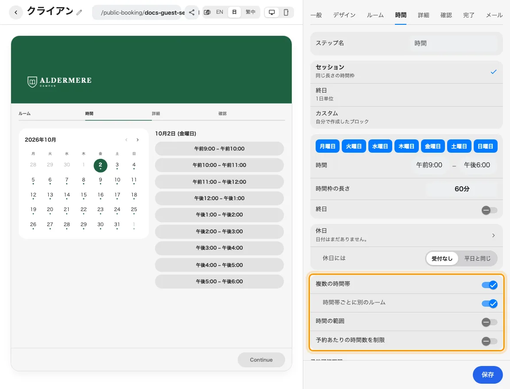Screen dimensions: 510x389
Task: Toggle 金曜日 weekday chip
Action: [433, 146]
